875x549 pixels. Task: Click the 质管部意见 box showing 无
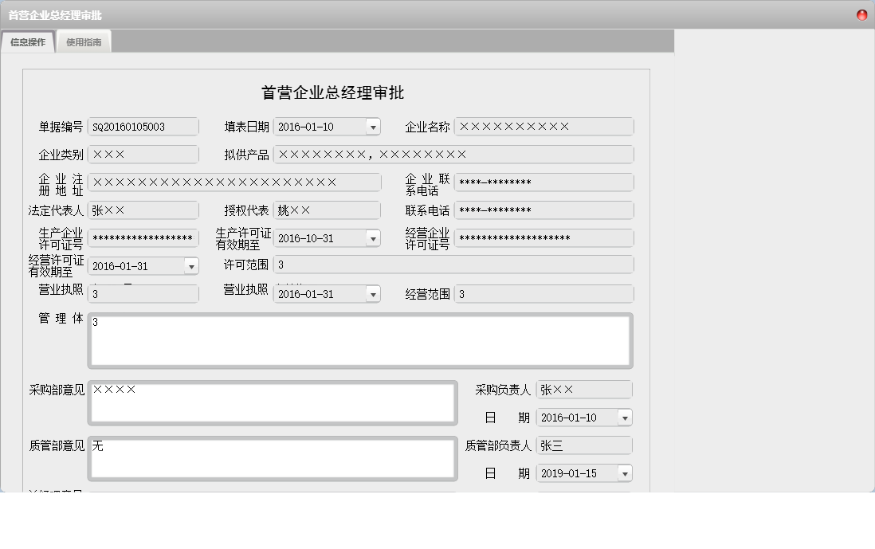(x=271, y=458)
